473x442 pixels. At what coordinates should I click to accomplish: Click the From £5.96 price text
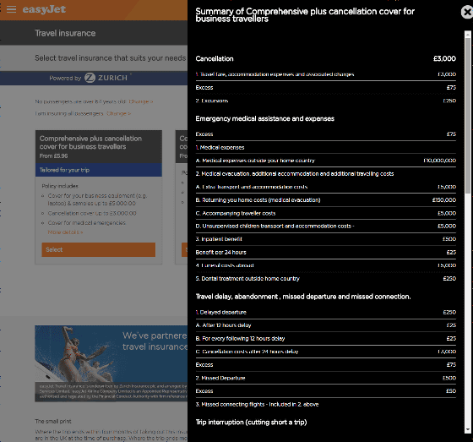[x=54, y=156]
